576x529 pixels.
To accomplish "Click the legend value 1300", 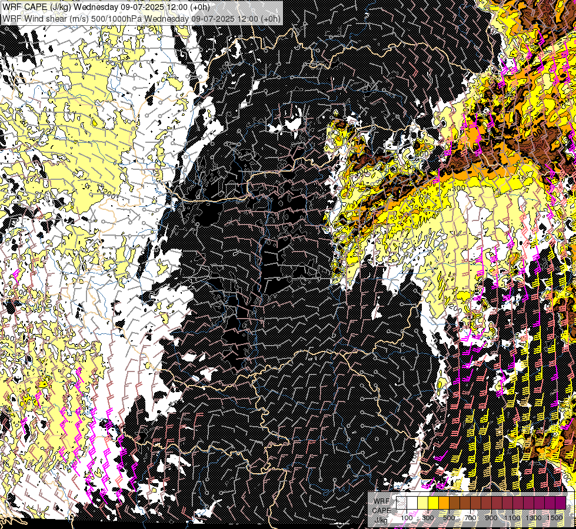I will click(x=534, y=518).
